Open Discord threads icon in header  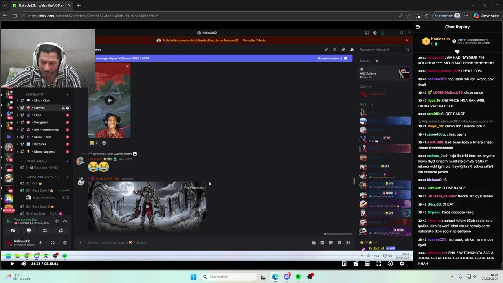coord(326,50)
